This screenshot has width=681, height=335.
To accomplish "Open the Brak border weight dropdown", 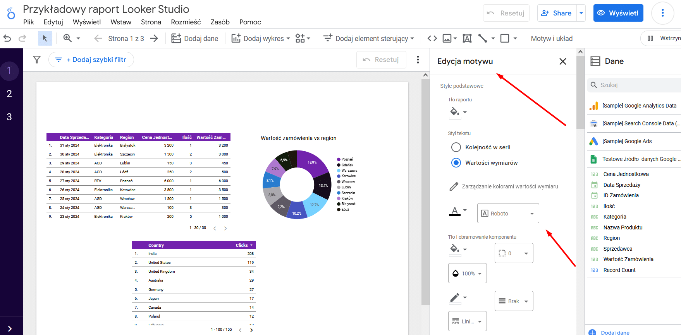I will tap(514, 301).
